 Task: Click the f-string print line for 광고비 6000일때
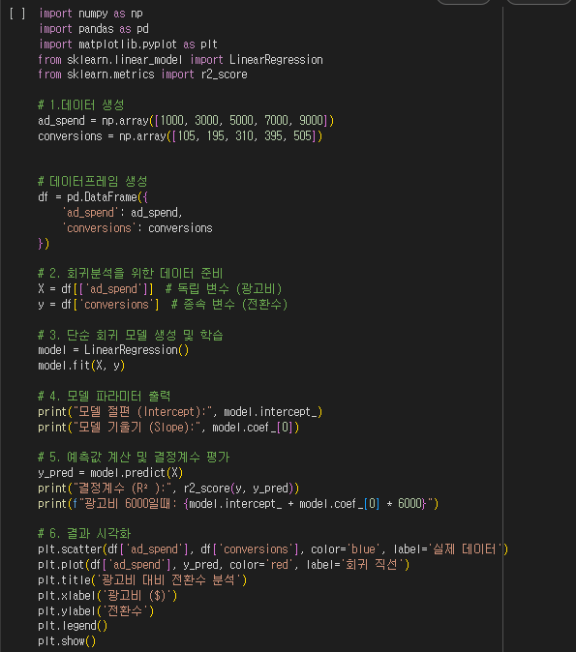(x=238, y=504)
